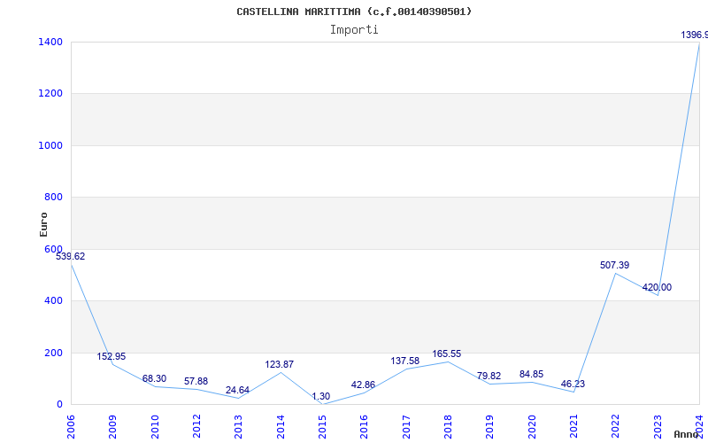Click the Importi subtitle

pos(354,30)
